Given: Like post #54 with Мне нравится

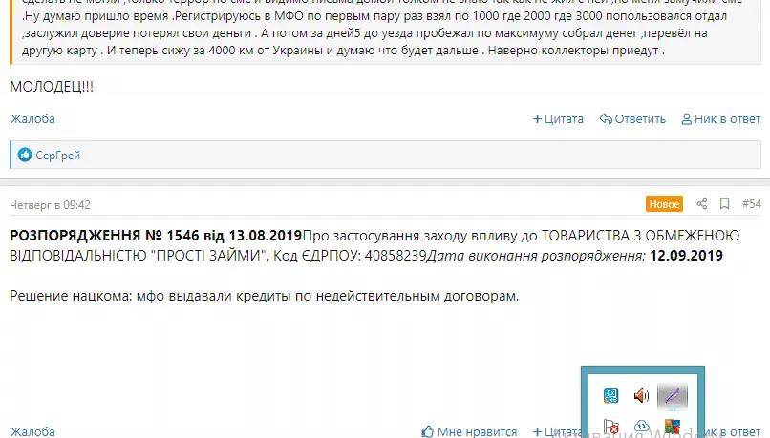Looking at the screenshot, I should pyautogui.click(x=469, y=431).
